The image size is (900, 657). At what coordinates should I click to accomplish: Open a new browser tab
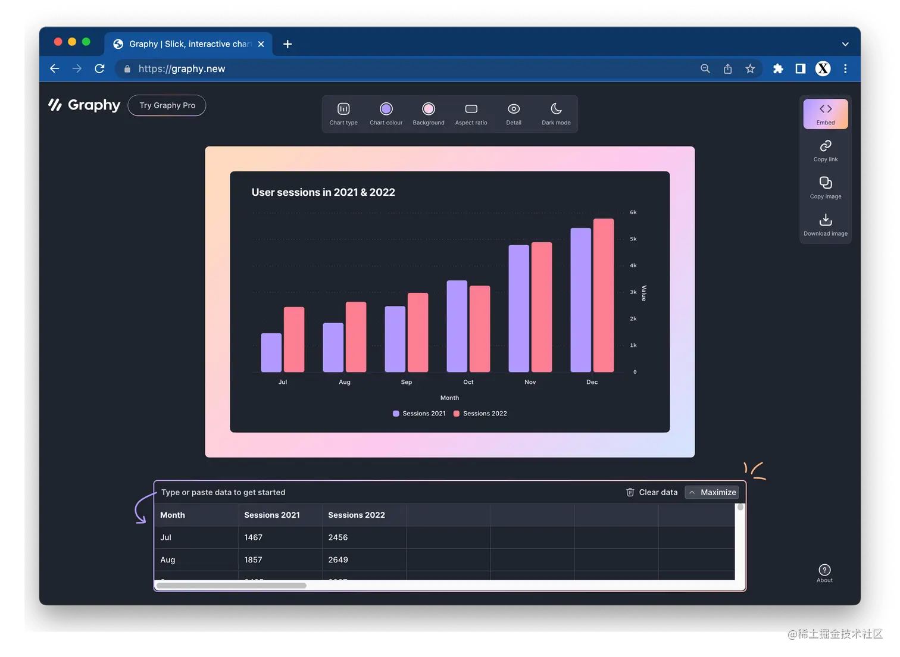pos(287,44)
